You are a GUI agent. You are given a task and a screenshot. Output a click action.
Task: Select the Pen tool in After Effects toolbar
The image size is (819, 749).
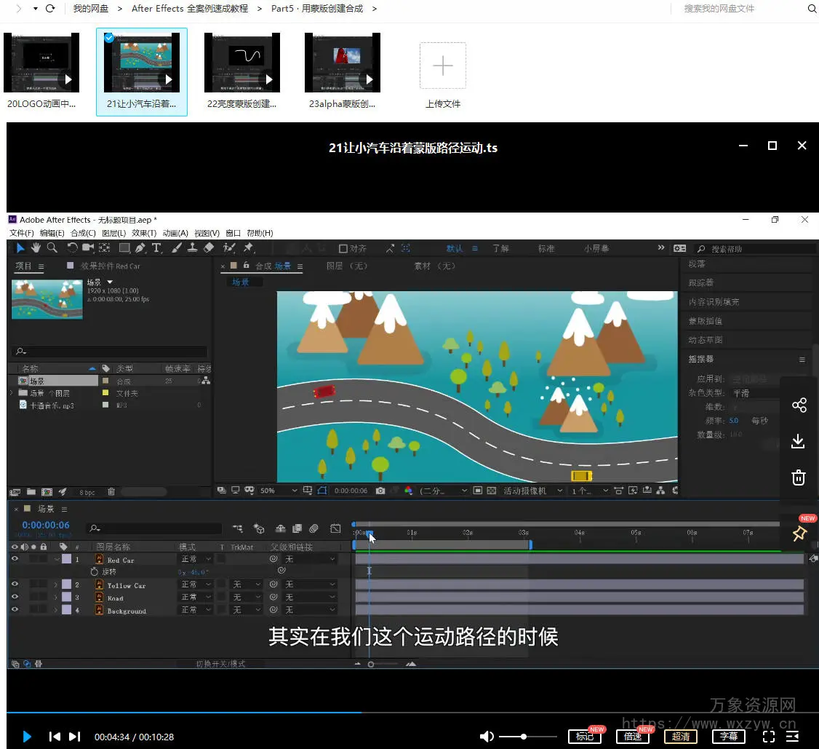point(140,248)
